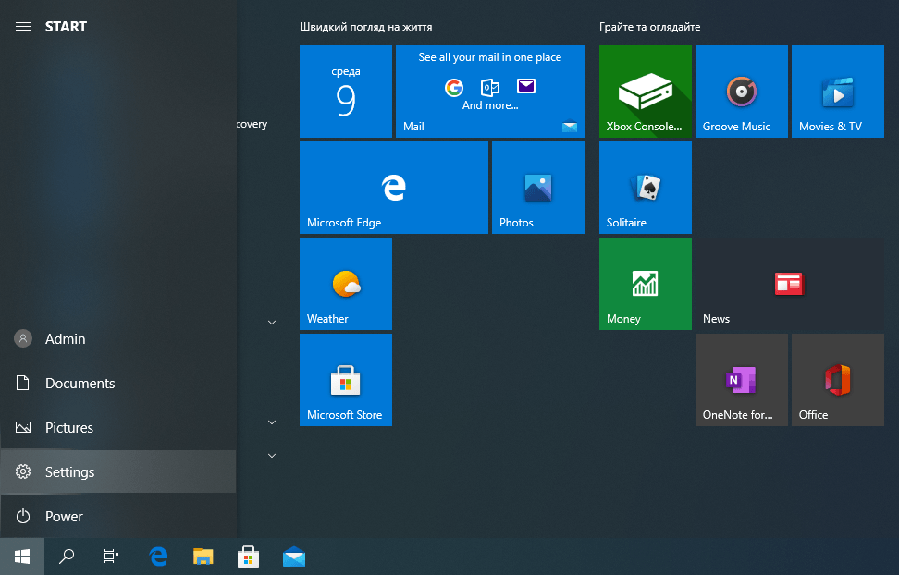This screenshot has height=575, width=899.
Task: Expand the middle app list chevron
Action: click(272, 422)
